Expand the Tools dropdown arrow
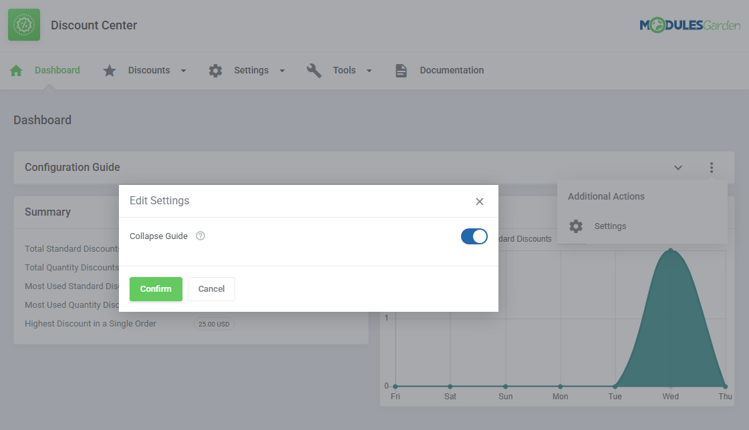749x430 pixels. tap(369, 71)
